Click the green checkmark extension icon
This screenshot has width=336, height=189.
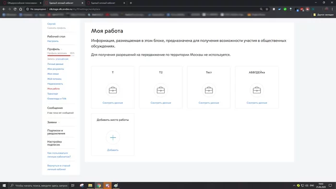pos(285,9)
